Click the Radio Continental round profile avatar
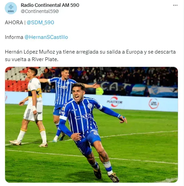The image size is (184, 186). coord(11,8)
